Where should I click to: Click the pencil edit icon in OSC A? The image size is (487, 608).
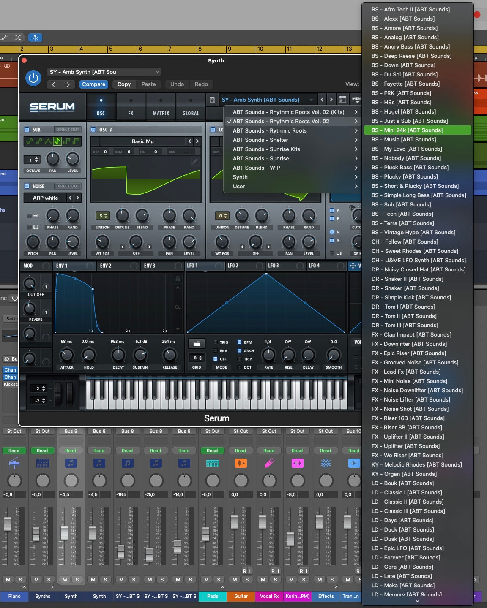click(x=194, y=161)
